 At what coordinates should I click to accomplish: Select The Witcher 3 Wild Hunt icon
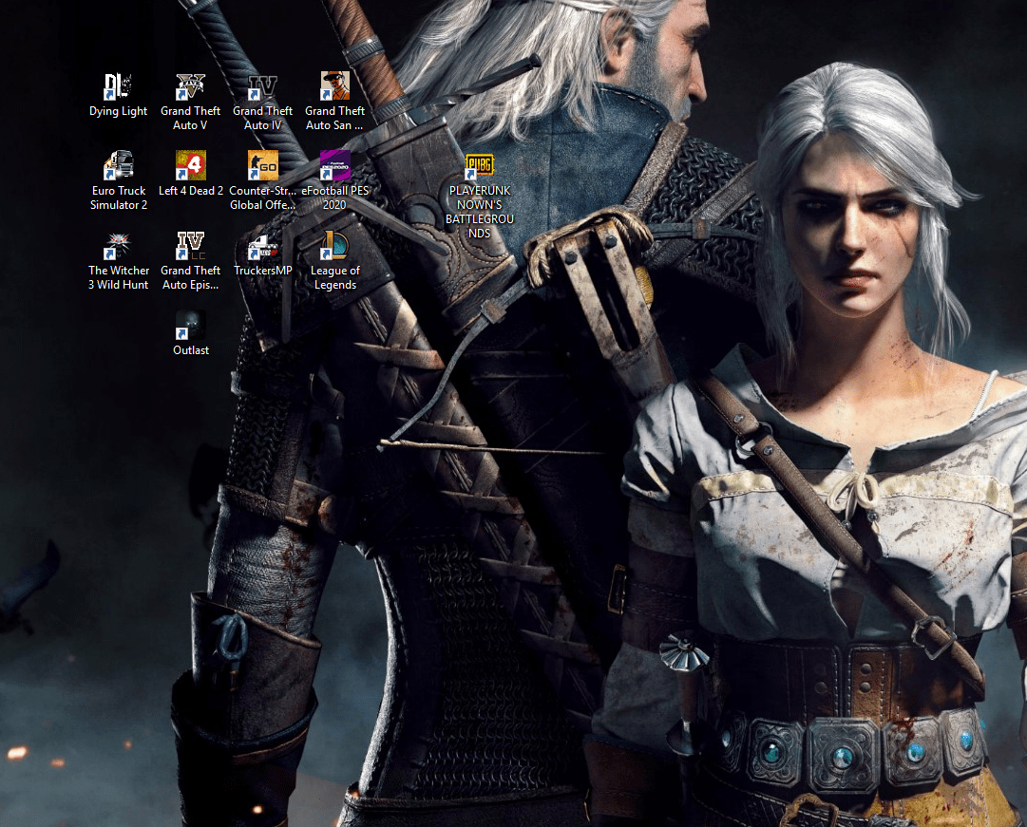coord(119,246)
